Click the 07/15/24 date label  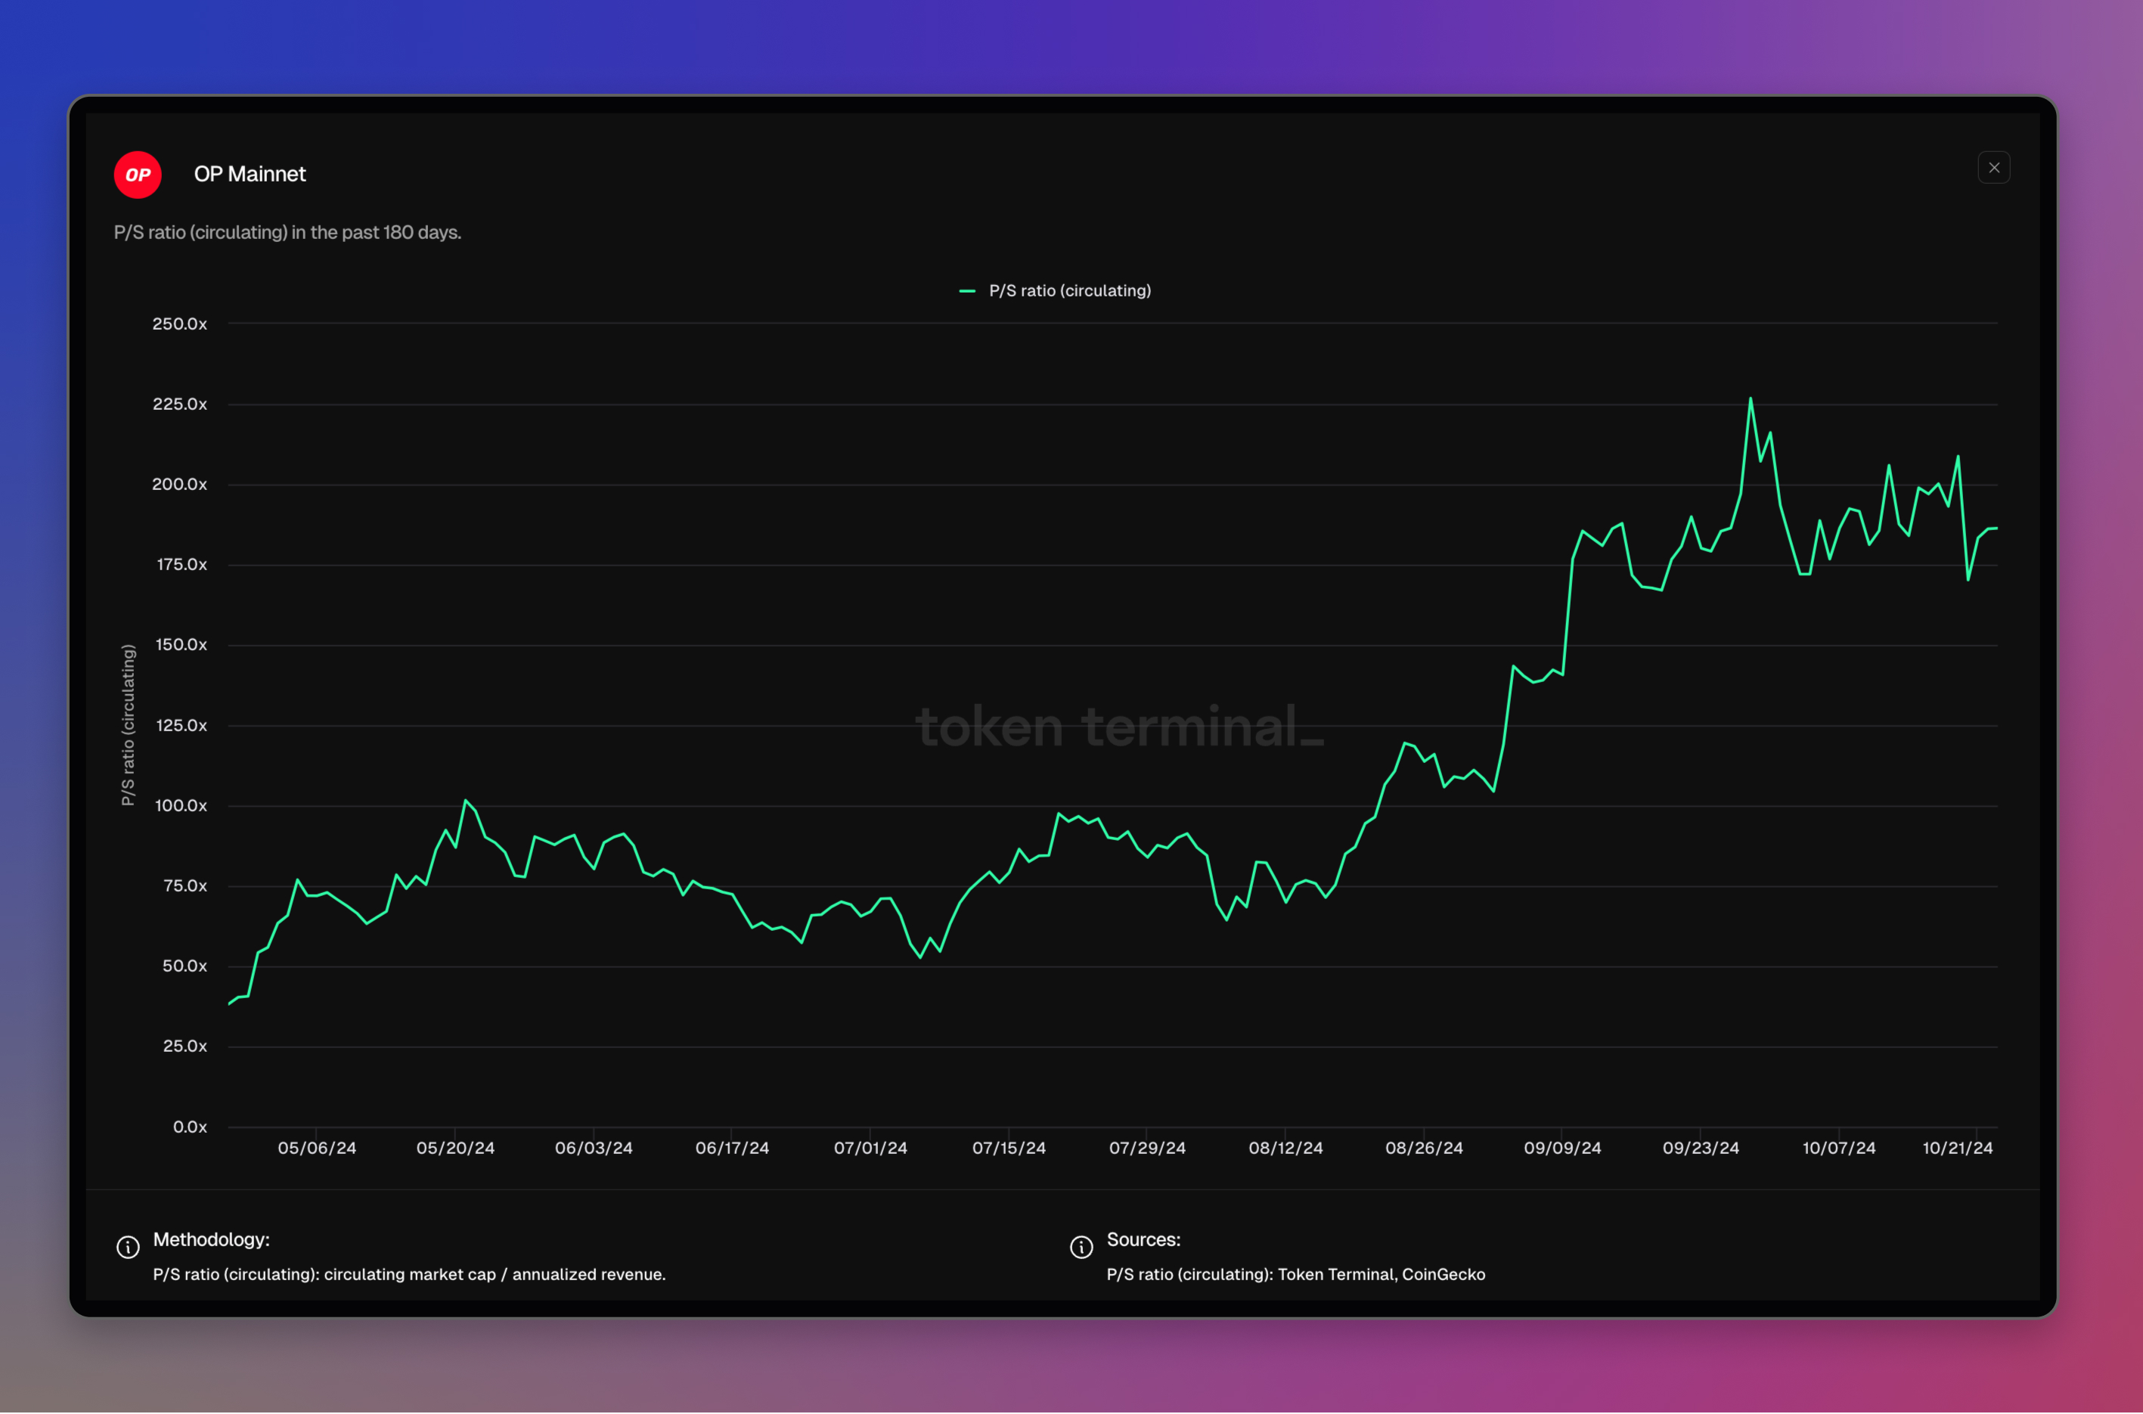(1009, 1148)
